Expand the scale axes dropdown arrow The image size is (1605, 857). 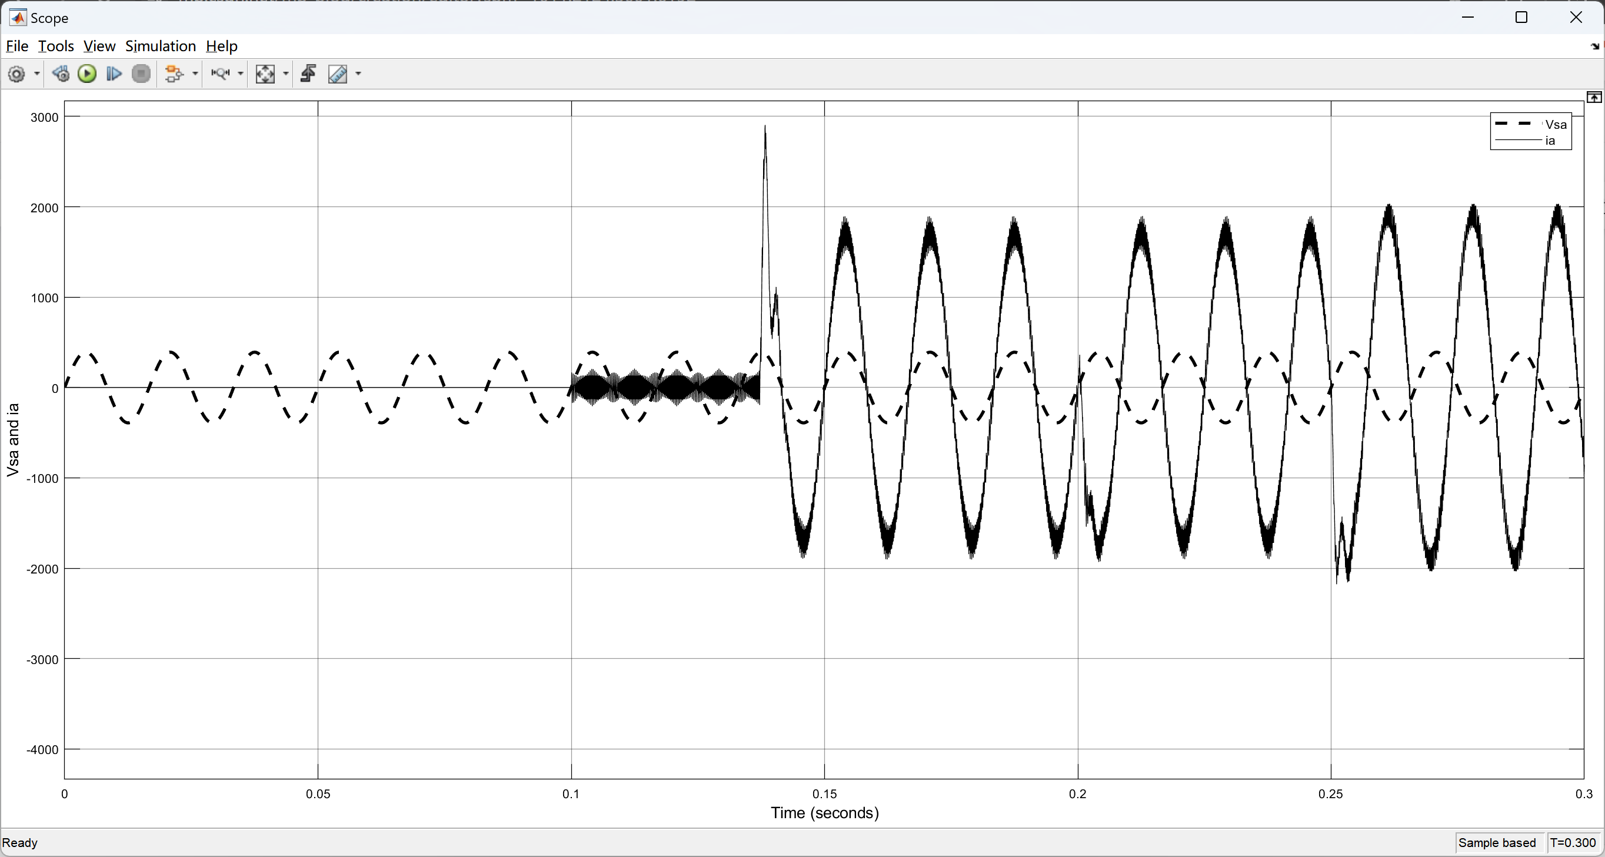[x=286, y=74]
